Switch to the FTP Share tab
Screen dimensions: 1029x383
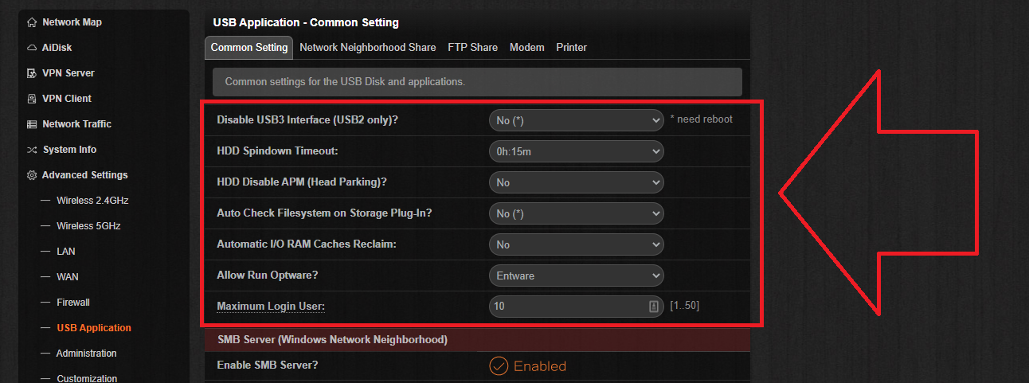coord(472,48)
